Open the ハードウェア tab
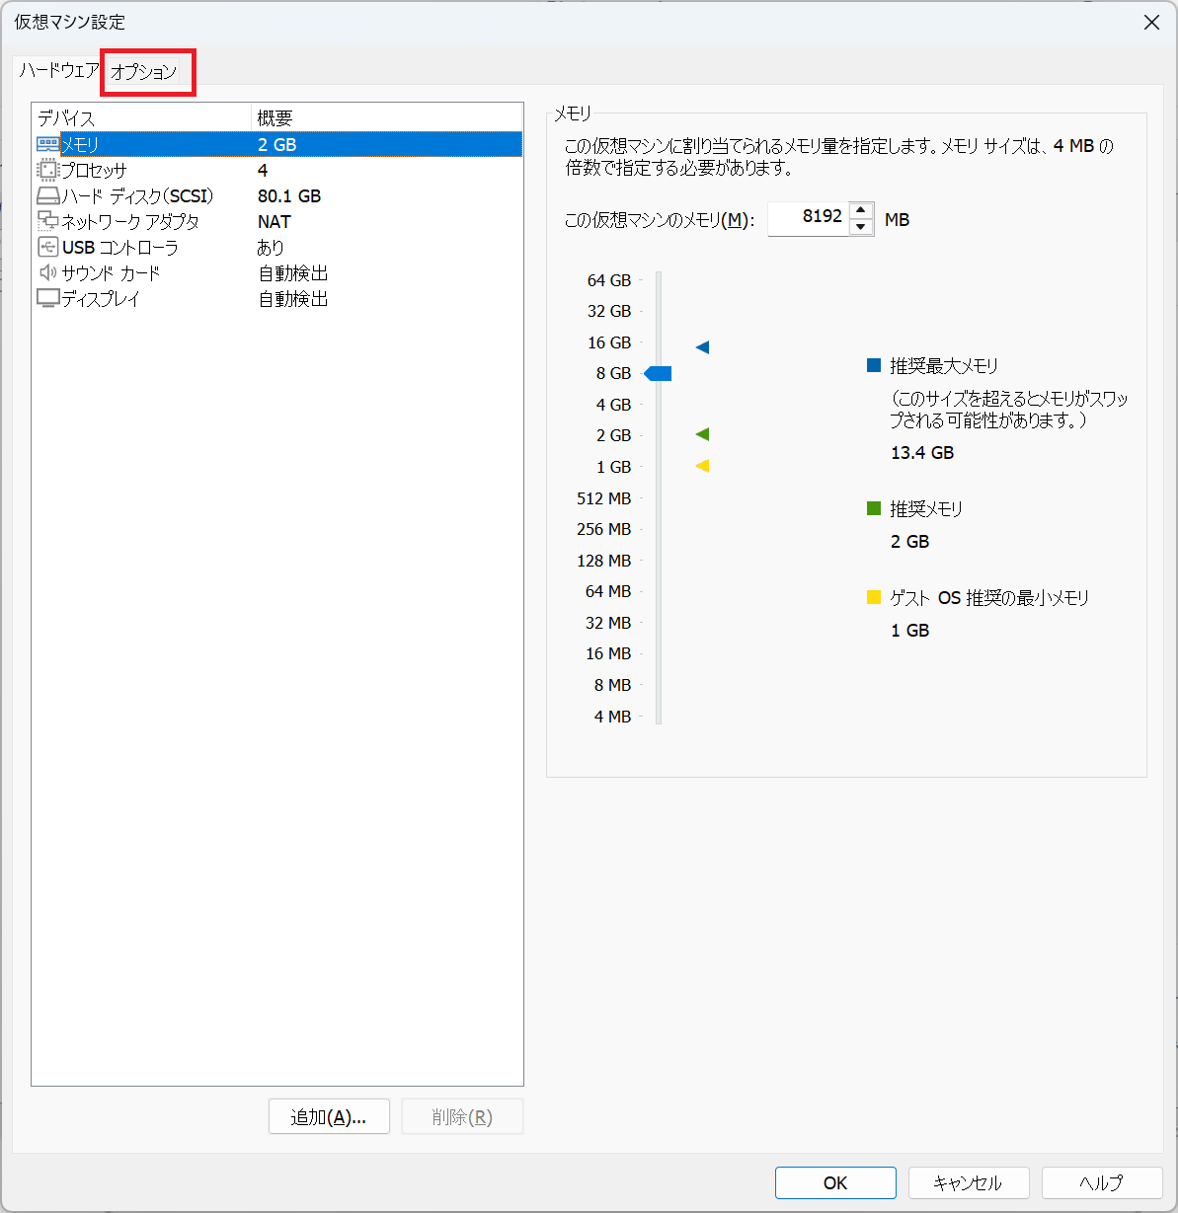This screenshot has height=1213, width=1178. (59, 71)
